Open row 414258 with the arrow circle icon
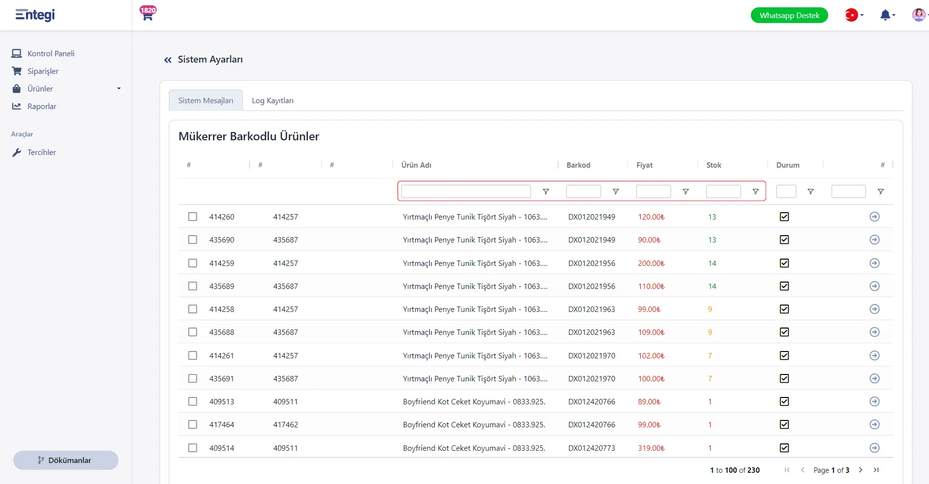 point(875,309)
